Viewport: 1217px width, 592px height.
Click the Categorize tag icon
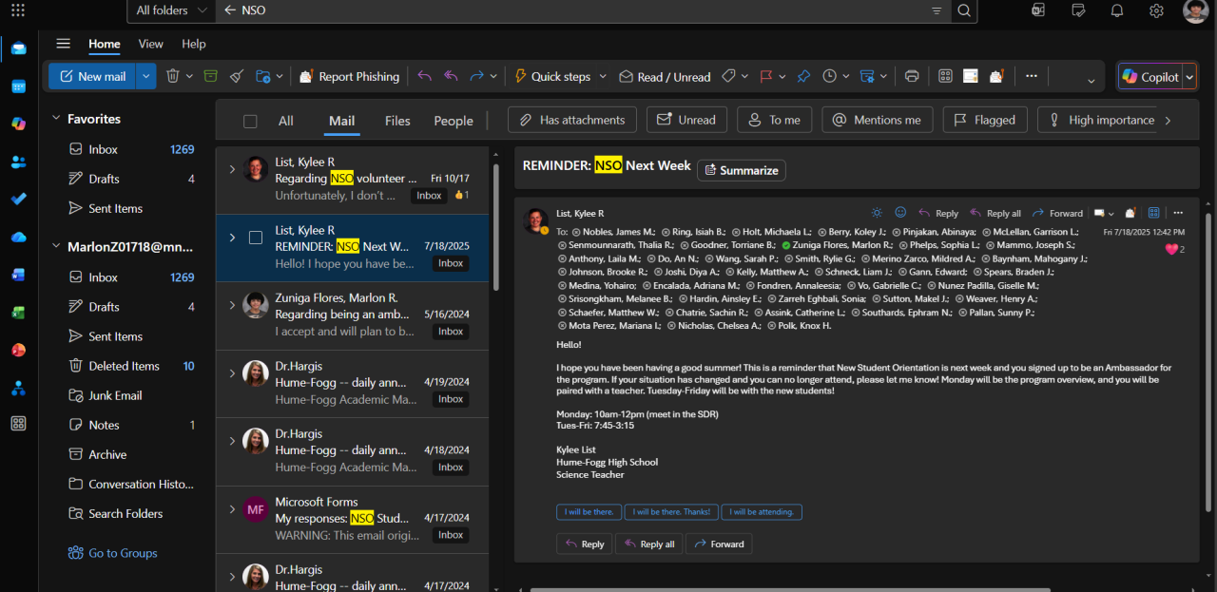coord(729,76)
